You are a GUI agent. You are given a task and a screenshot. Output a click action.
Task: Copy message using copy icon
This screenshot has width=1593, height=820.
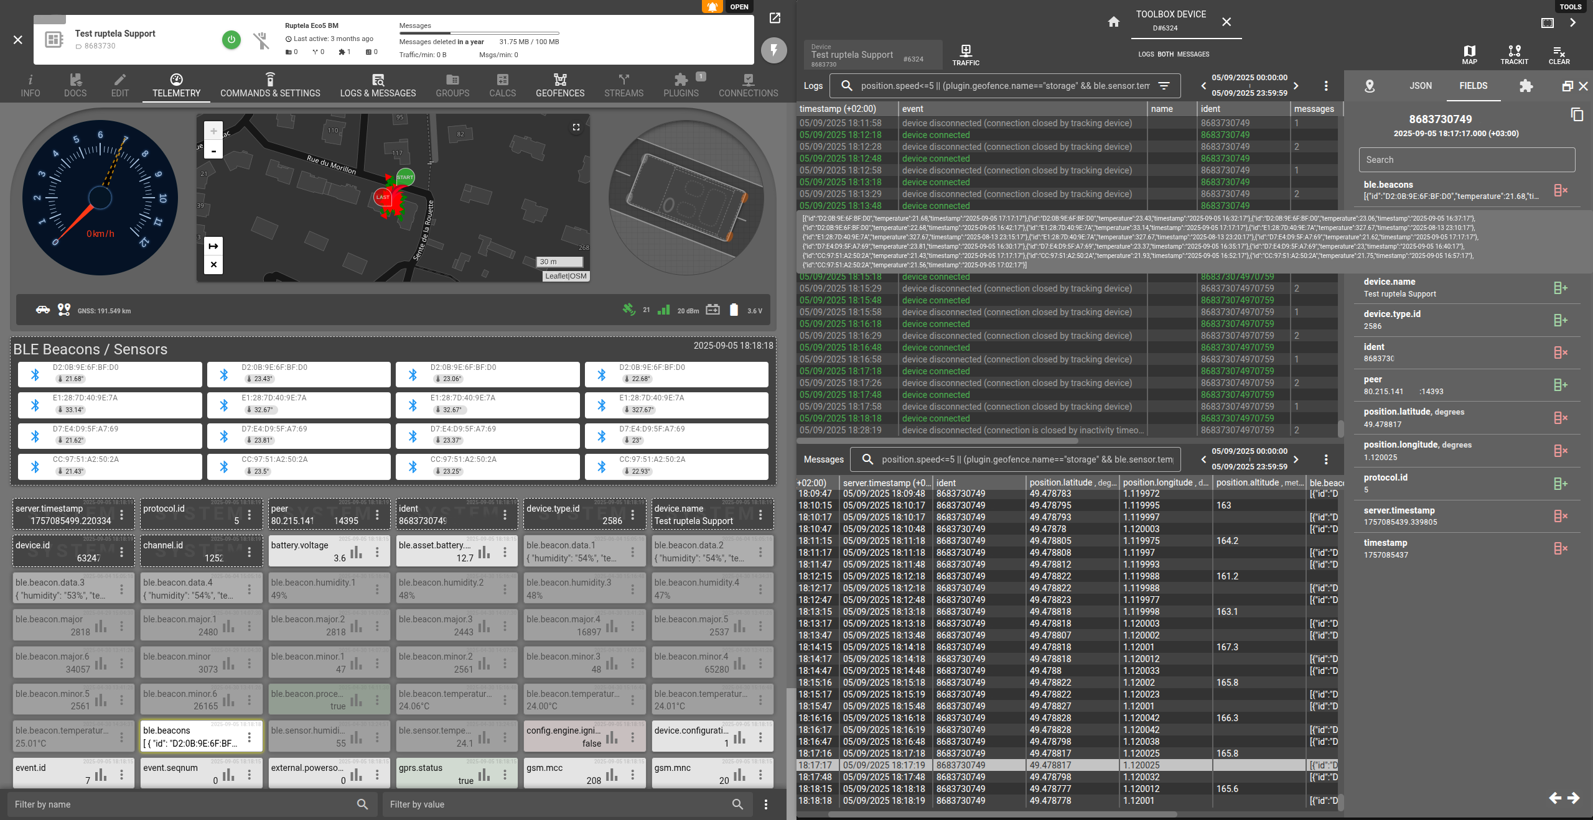pyautogui.click(x=1576, y=114)
